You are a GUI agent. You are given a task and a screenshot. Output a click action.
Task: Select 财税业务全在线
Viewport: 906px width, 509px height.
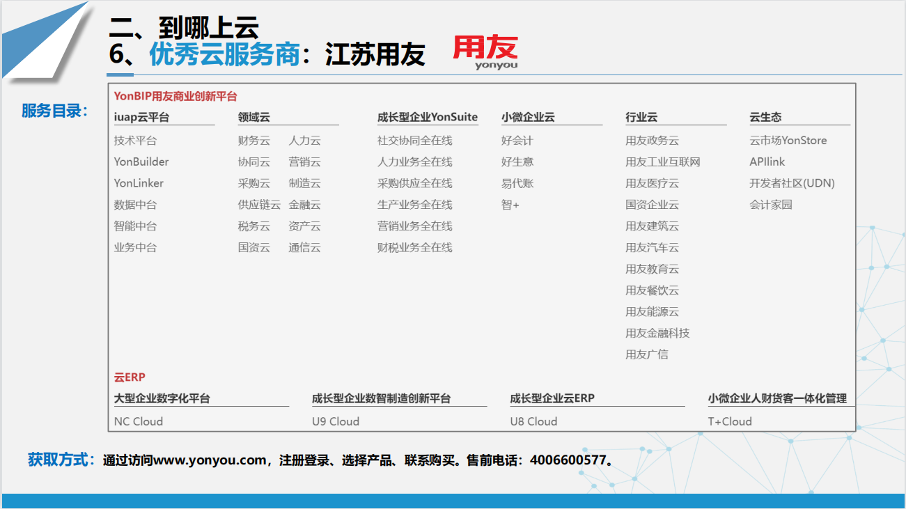[x=414, y=247]
